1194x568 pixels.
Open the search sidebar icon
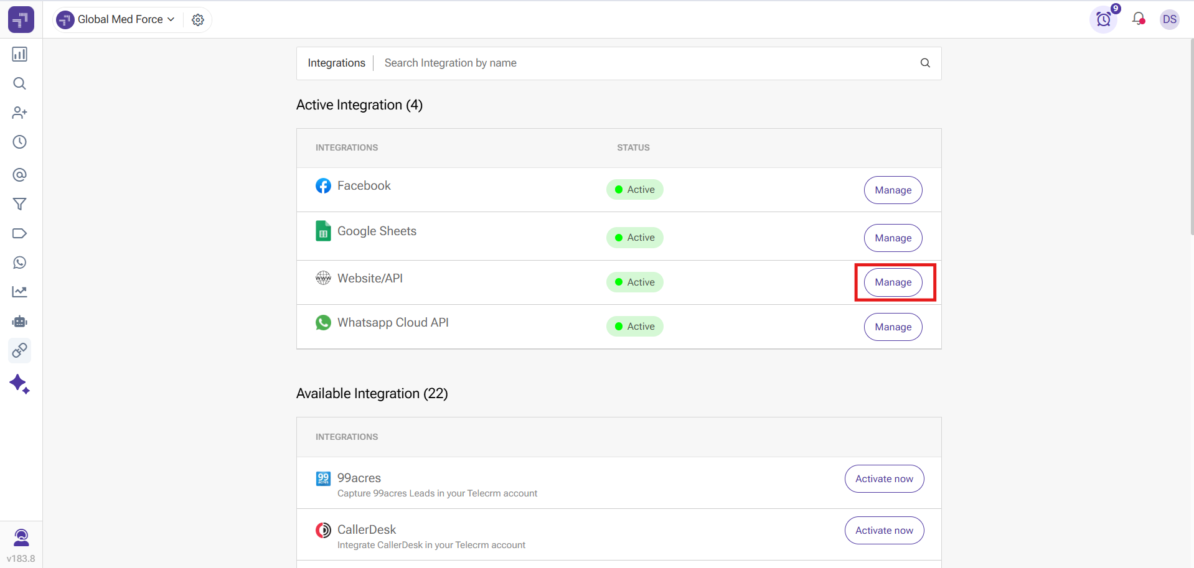click(20, 83)
